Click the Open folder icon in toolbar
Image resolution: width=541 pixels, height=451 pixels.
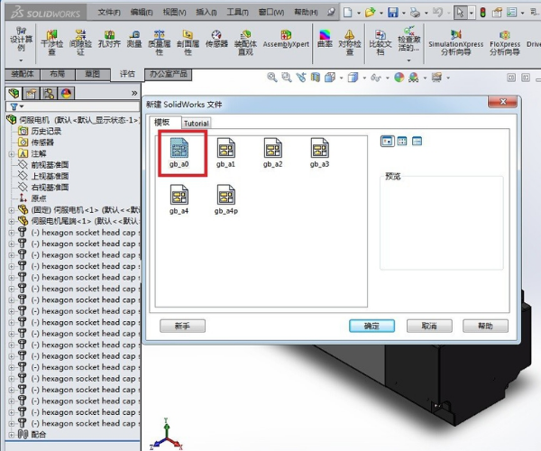pos(371,13)
